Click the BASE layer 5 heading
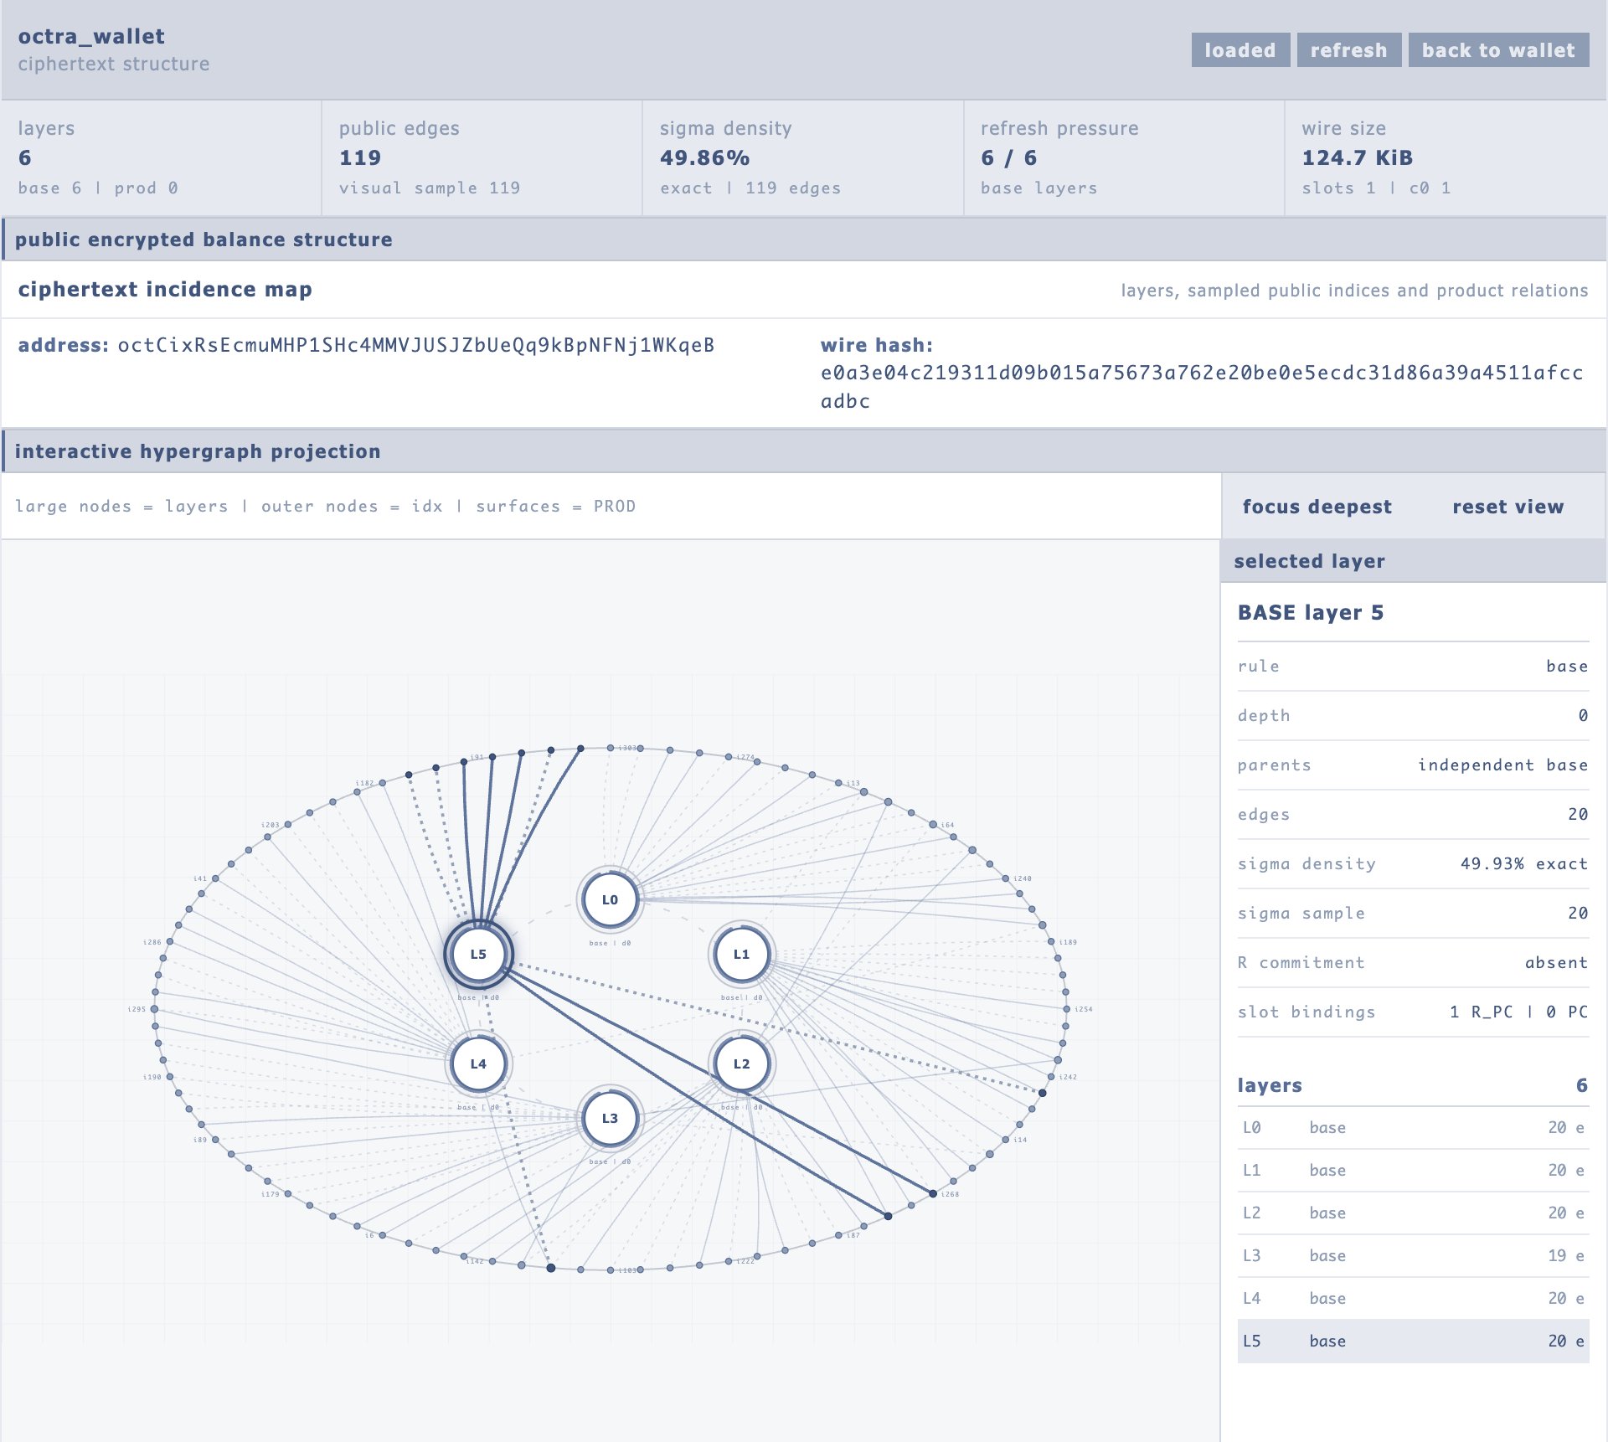The height and width of the screenshot is (1442, 1608). pyautogui.click(x=1311, y=613)
